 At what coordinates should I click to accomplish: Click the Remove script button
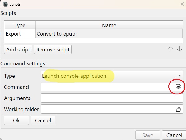pyautogui.click(x=53, y=49)
